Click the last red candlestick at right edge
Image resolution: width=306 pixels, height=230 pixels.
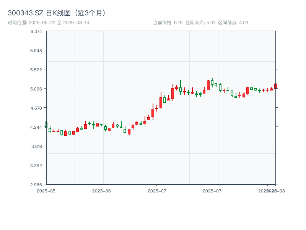275,86
